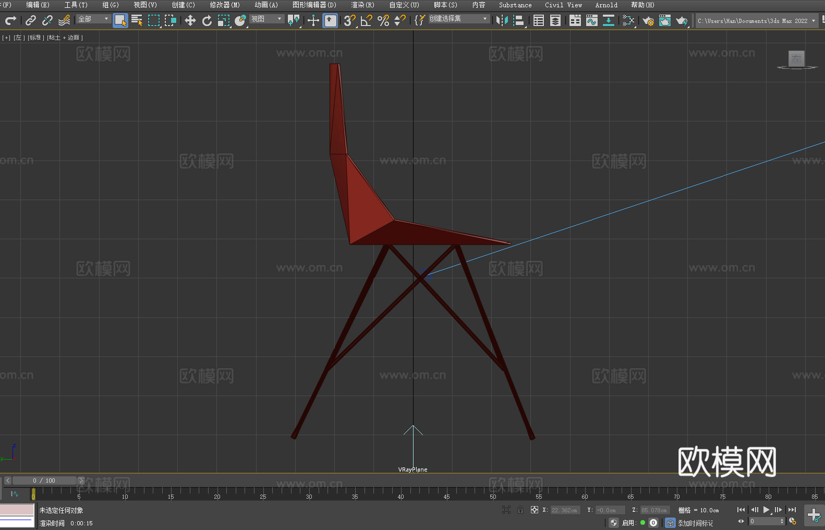Screen dimensions: 825x530
Task: Activate the Select and Link tool
Action: (31, 20)
